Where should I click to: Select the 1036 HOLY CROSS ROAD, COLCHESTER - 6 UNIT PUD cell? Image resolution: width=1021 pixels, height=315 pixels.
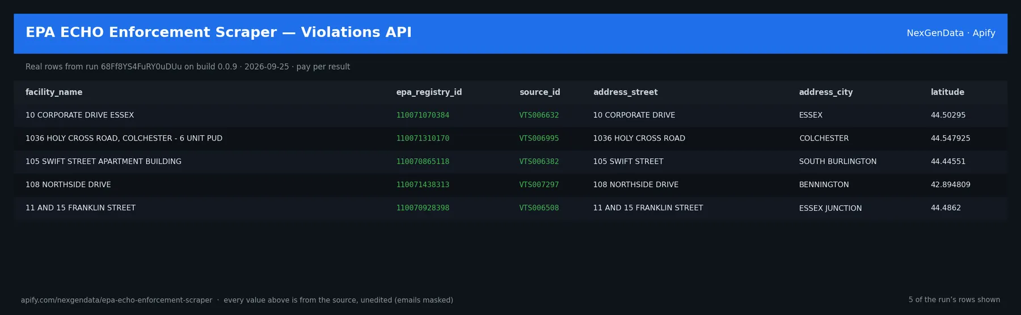(124, 138)
